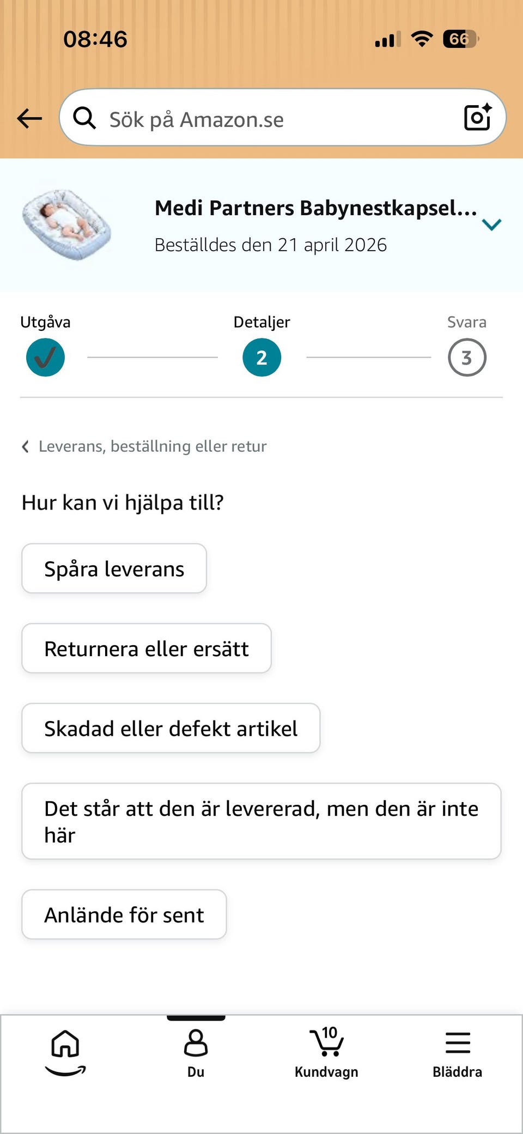Open the camera lens search icon
This screenshot has width=523, height=1134.
(x=478, y=117)
